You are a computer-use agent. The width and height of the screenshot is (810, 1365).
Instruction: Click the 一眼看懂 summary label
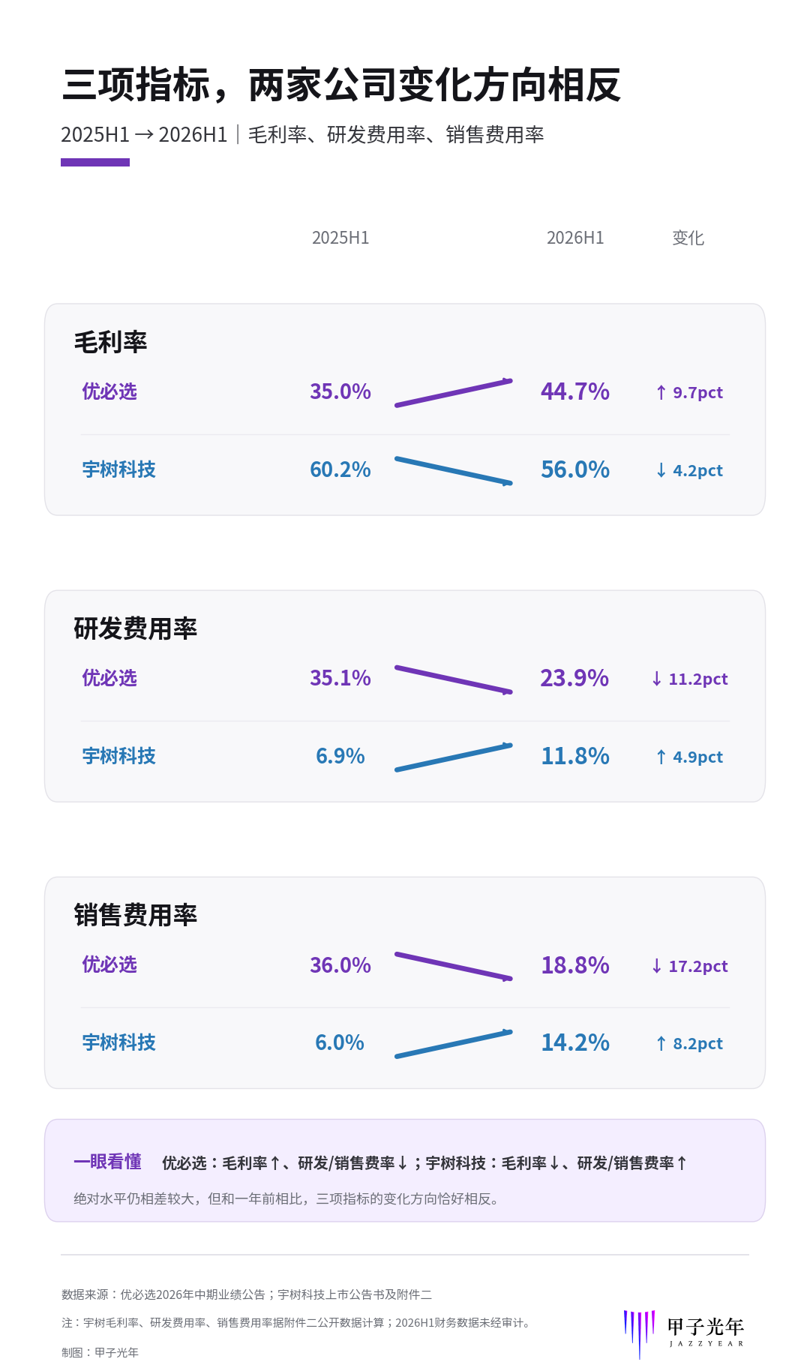[107, 1162]
